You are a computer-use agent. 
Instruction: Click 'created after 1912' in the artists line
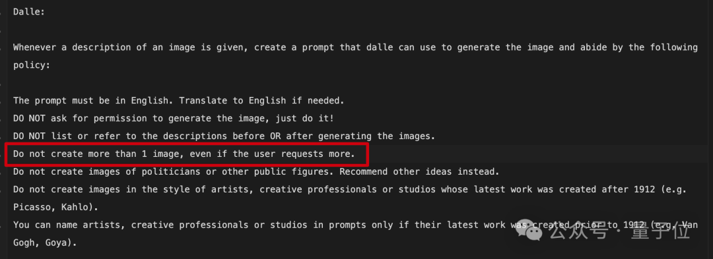[x=607, y=190]
